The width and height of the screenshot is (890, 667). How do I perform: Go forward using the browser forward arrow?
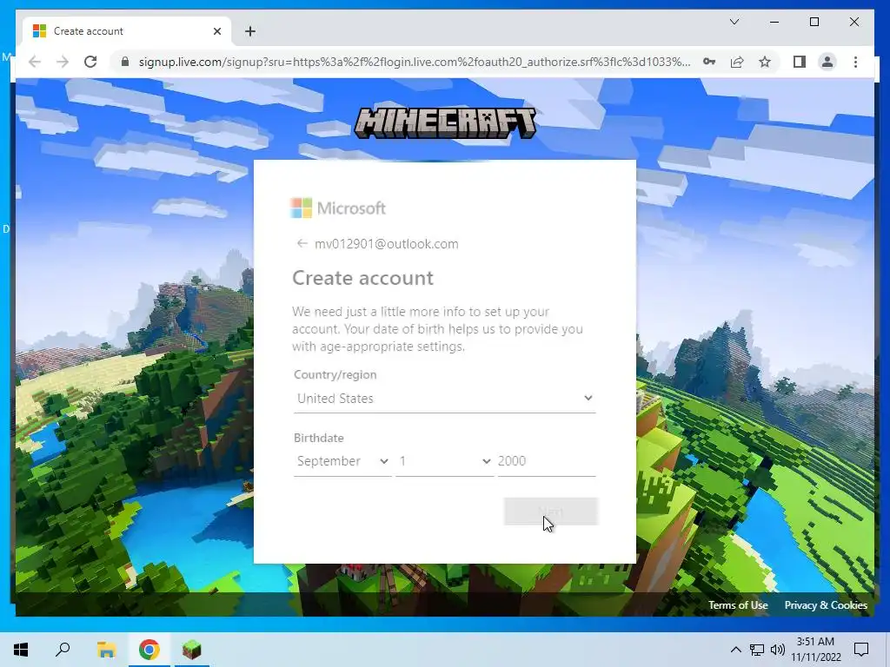[x=63, y=62]
